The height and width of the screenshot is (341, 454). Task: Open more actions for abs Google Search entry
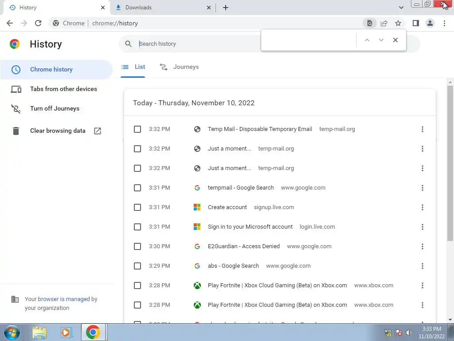coord(423,266)
